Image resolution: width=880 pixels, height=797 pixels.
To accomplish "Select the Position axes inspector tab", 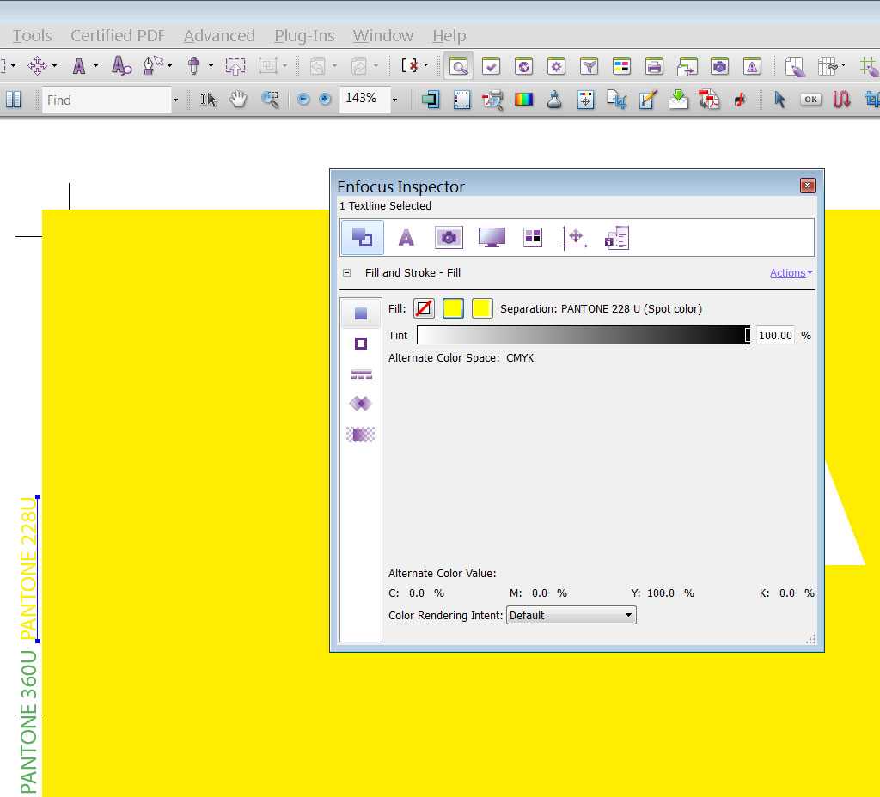I will click(573, 238).
